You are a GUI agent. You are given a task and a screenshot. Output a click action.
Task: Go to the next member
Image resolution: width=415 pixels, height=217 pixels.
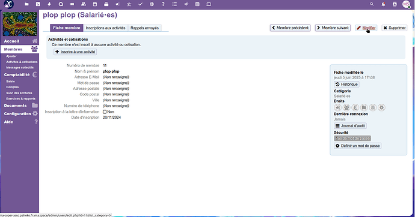click(333, 28)
